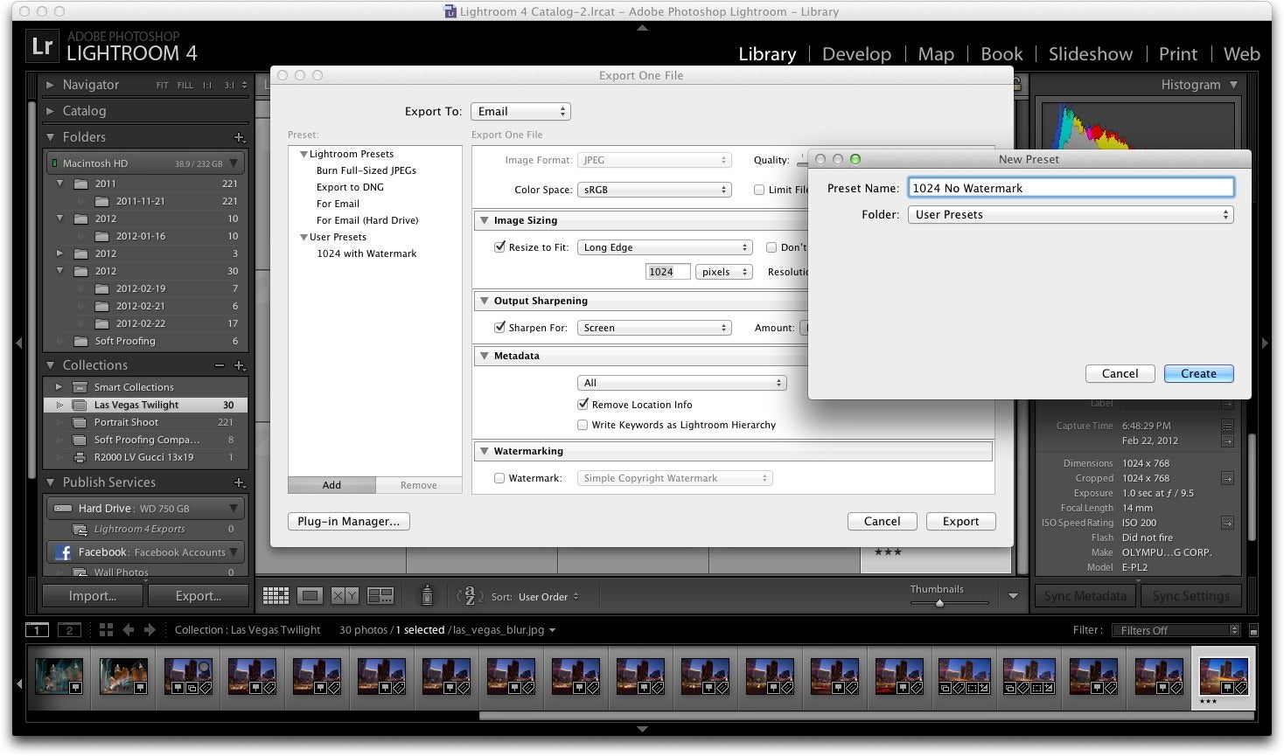
Task: Click Import button in Library
Action: point(93,596)
